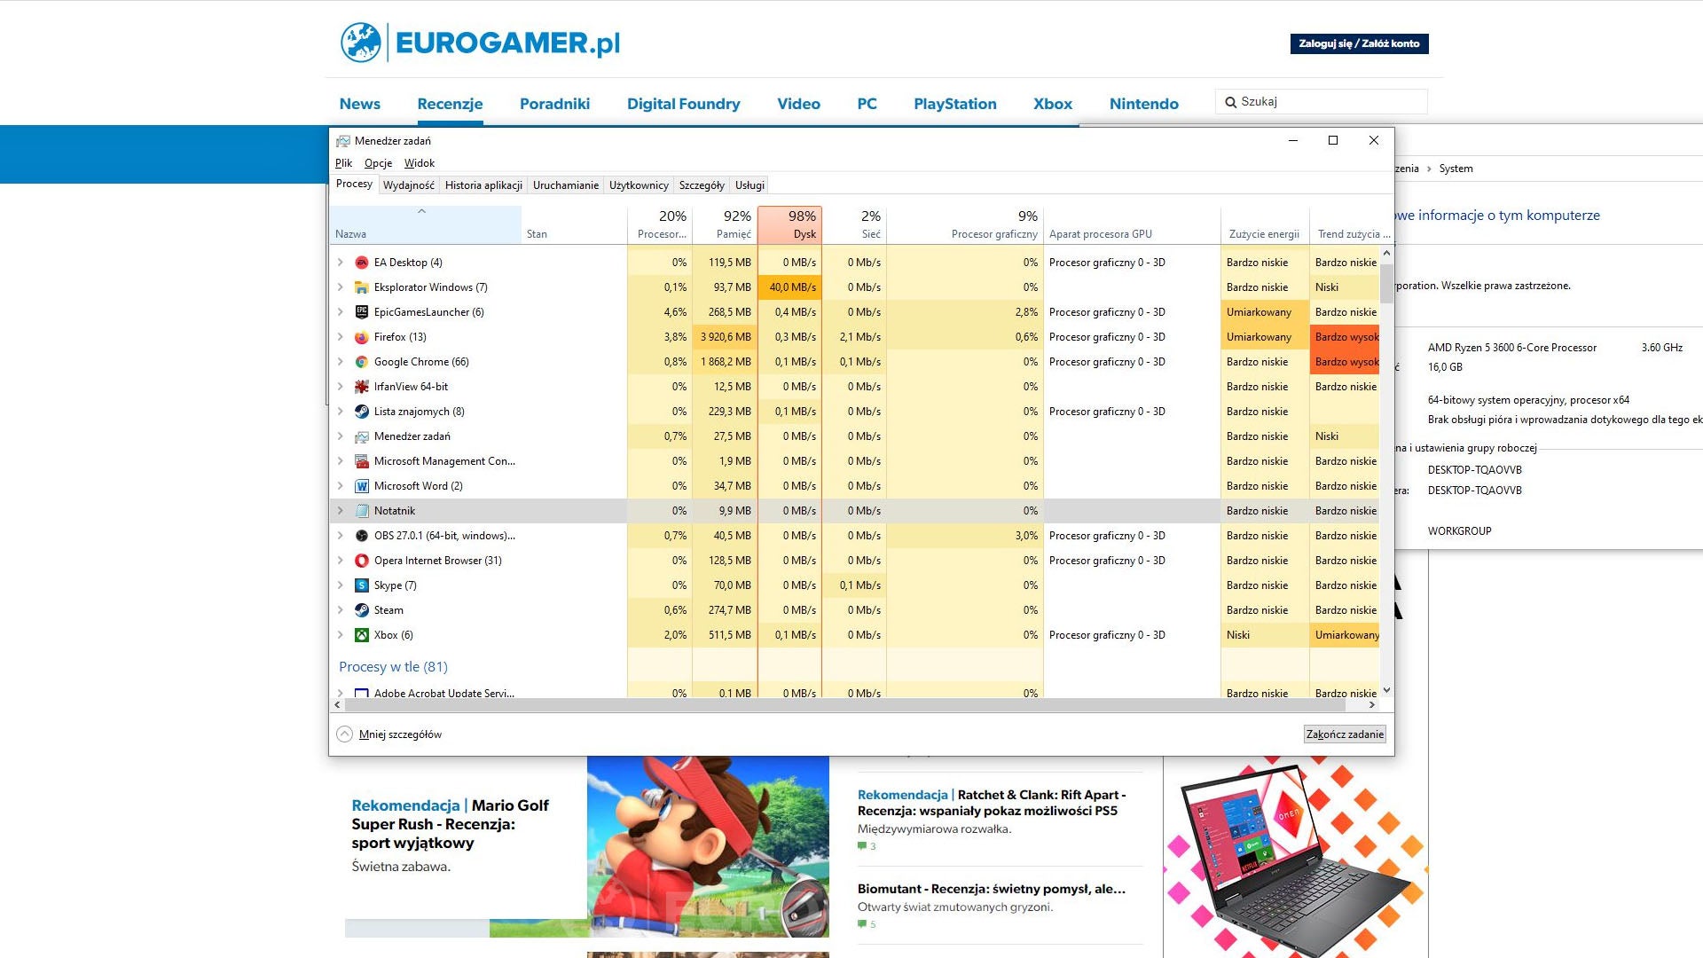Sort processes by Dysk column header
This screenshot has width=1703, height=958.
789,224
